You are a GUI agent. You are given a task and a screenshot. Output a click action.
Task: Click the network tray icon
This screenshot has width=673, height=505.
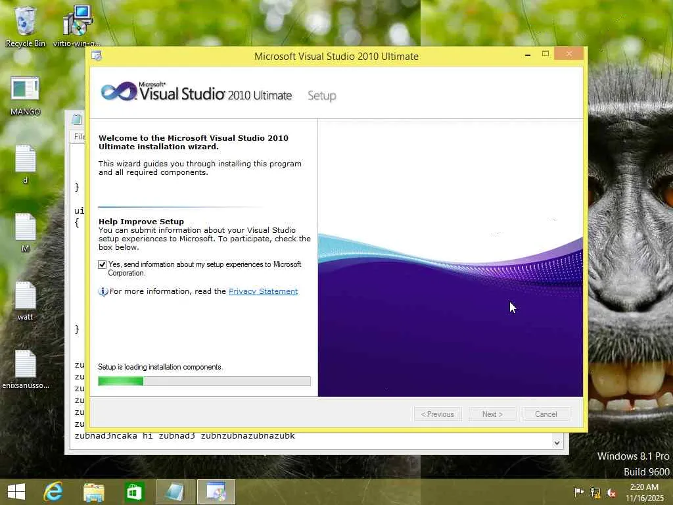point(595,493)
